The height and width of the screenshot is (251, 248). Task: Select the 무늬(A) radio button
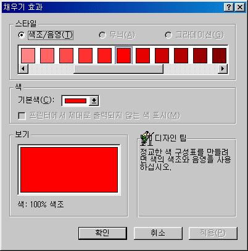(102, 35)
